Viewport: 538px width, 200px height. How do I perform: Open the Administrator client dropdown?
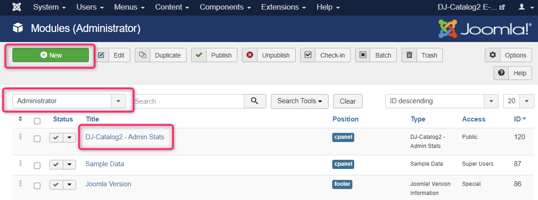tap(69, 101)
